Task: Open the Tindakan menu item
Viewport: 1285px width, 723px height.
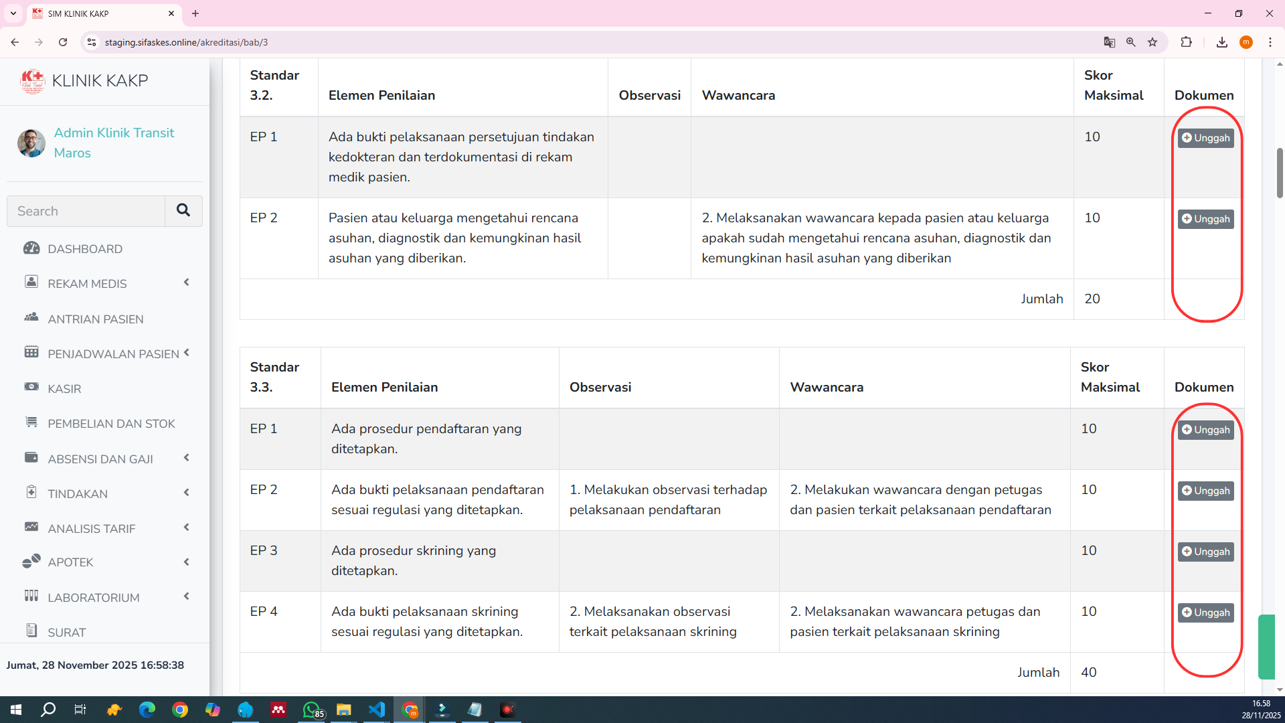Action: tap(78, 494)
